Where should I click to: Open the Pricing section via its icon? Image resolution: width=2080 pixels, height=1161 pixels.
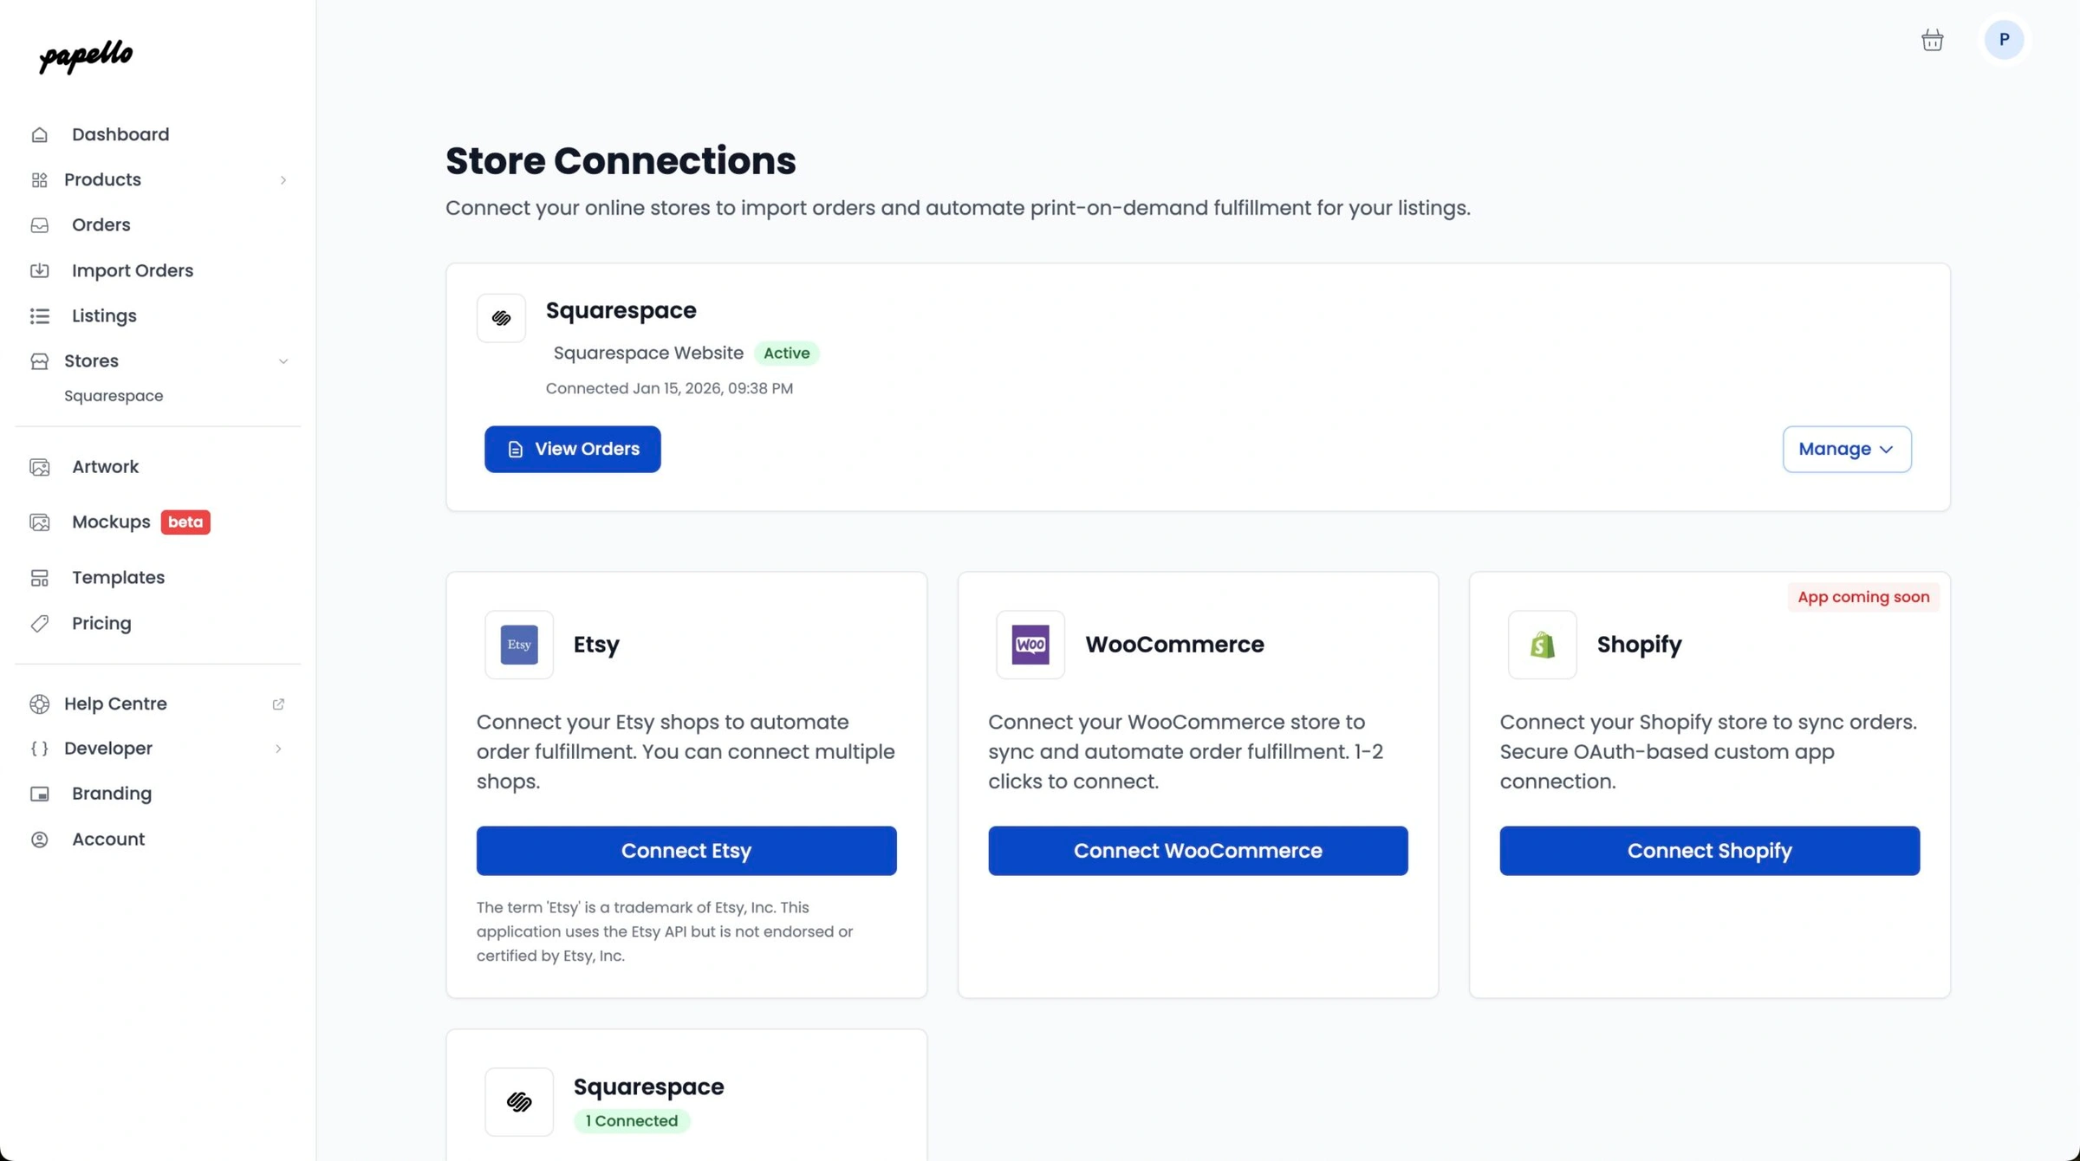41,623
